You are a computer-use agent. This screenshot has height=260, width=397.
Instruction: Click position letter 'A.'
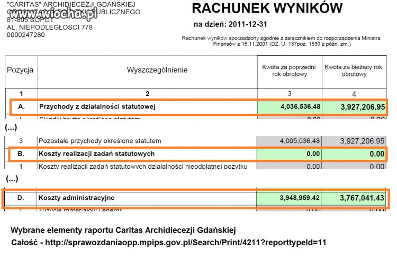point(22,107)
